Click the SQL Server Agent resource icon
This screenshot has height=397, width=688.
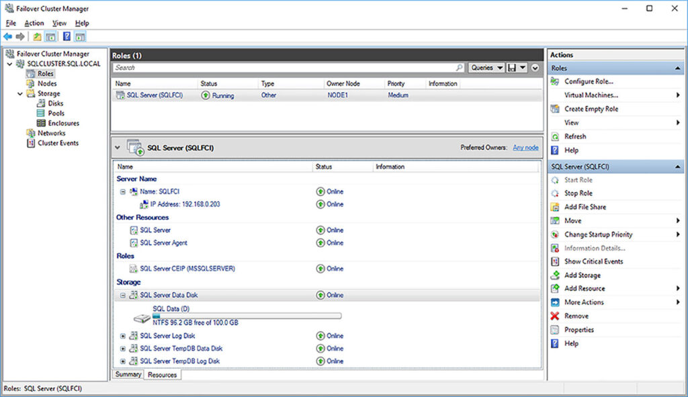click(134, 242)
